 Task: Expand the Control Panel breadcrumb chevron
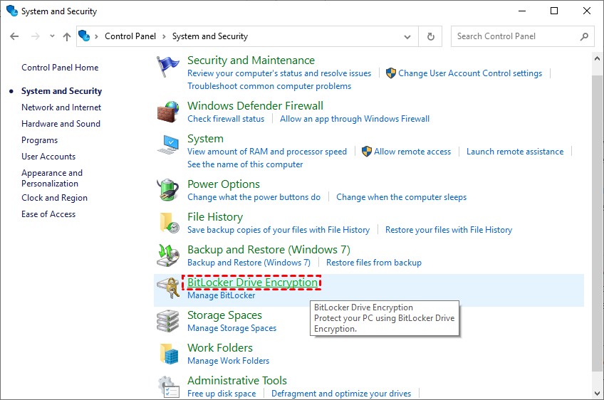click(164, 36)
